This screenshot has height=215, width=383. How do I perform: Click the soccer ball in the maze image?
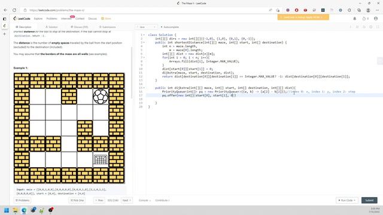click(101, 97)
